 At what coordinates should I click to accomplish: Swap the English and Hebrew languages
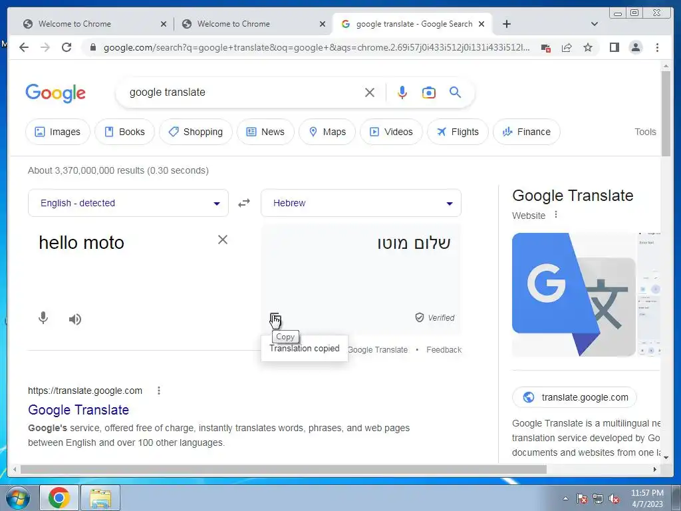[244, 203]
